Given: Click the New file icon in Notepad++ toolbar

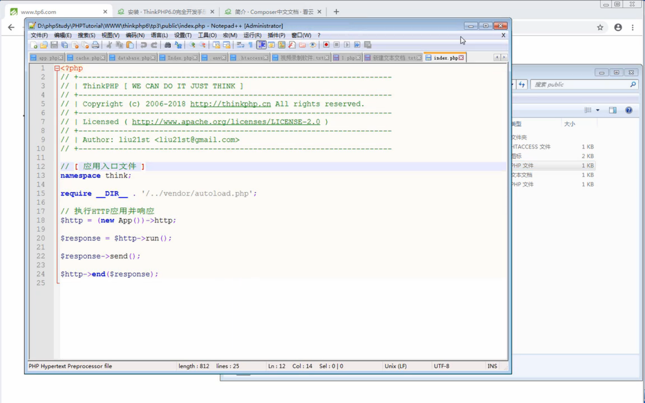Looking at the screenshot, I should (x=33, y=45).
